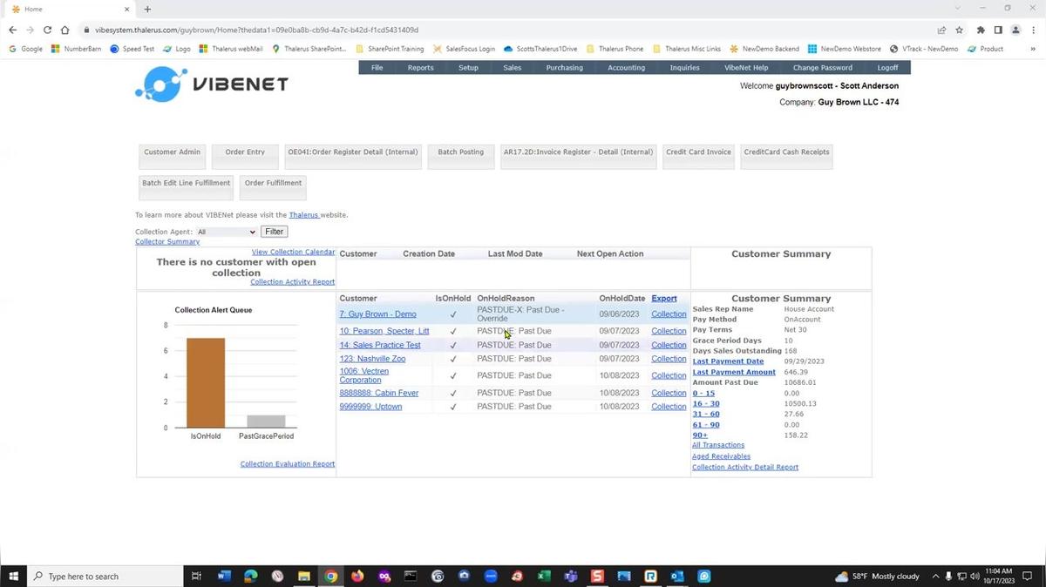Open the Purchasing menu
The image size is (1046, 587).
(565, 68)
